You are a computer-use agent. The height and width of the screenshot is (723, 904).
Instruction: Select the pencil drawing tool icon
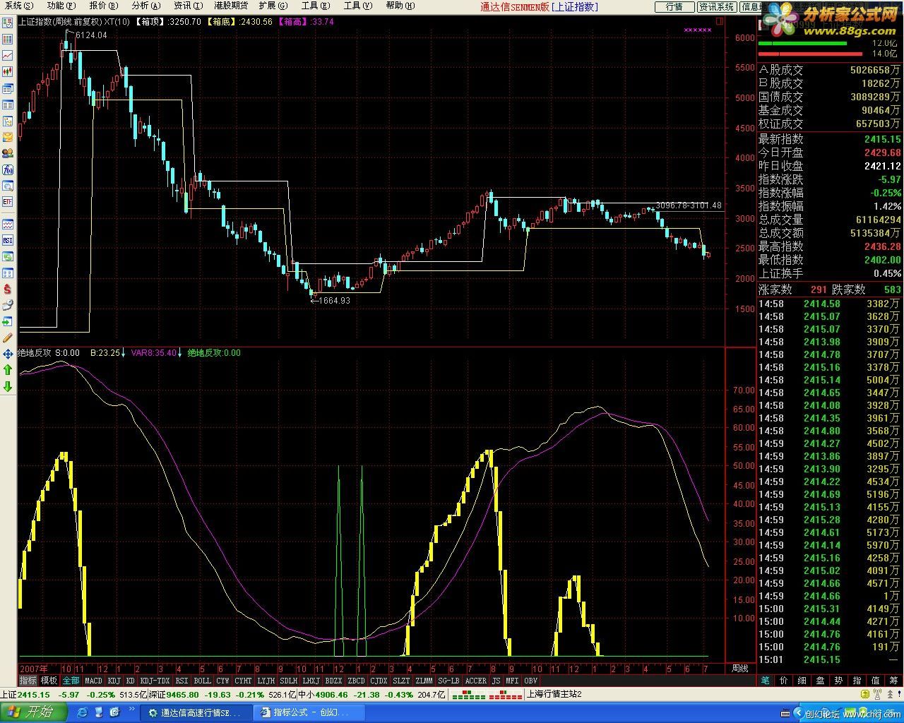pos(8,337)
